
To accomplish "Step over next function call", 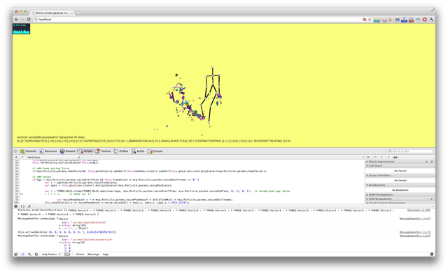I will point(375,157).
